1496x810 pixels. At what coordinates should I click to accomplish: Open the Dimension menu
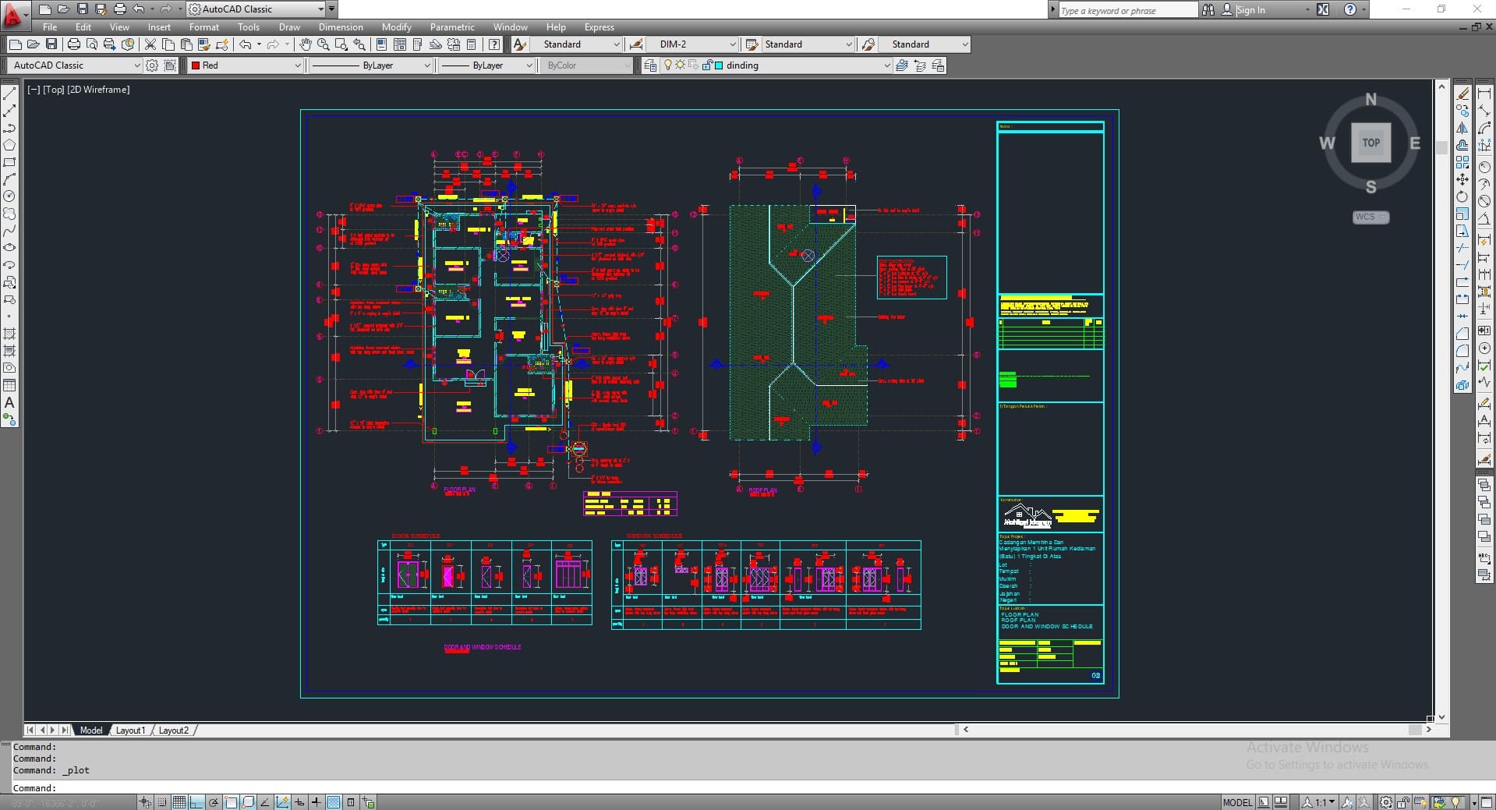(x=341, y=27)
